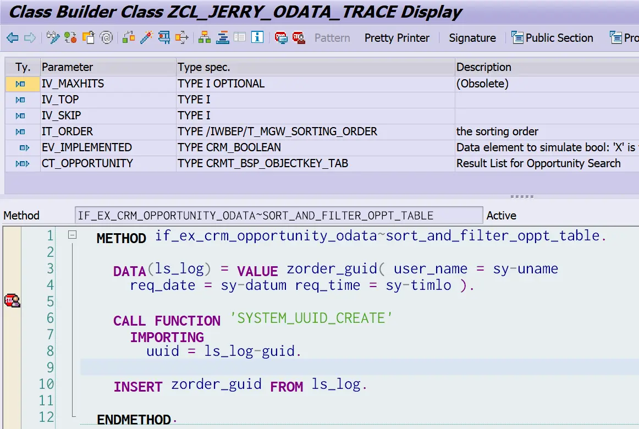This screenshot has height=429, width=639.
Task: Click the Display object list arrows icon
Action: point(182,37)
